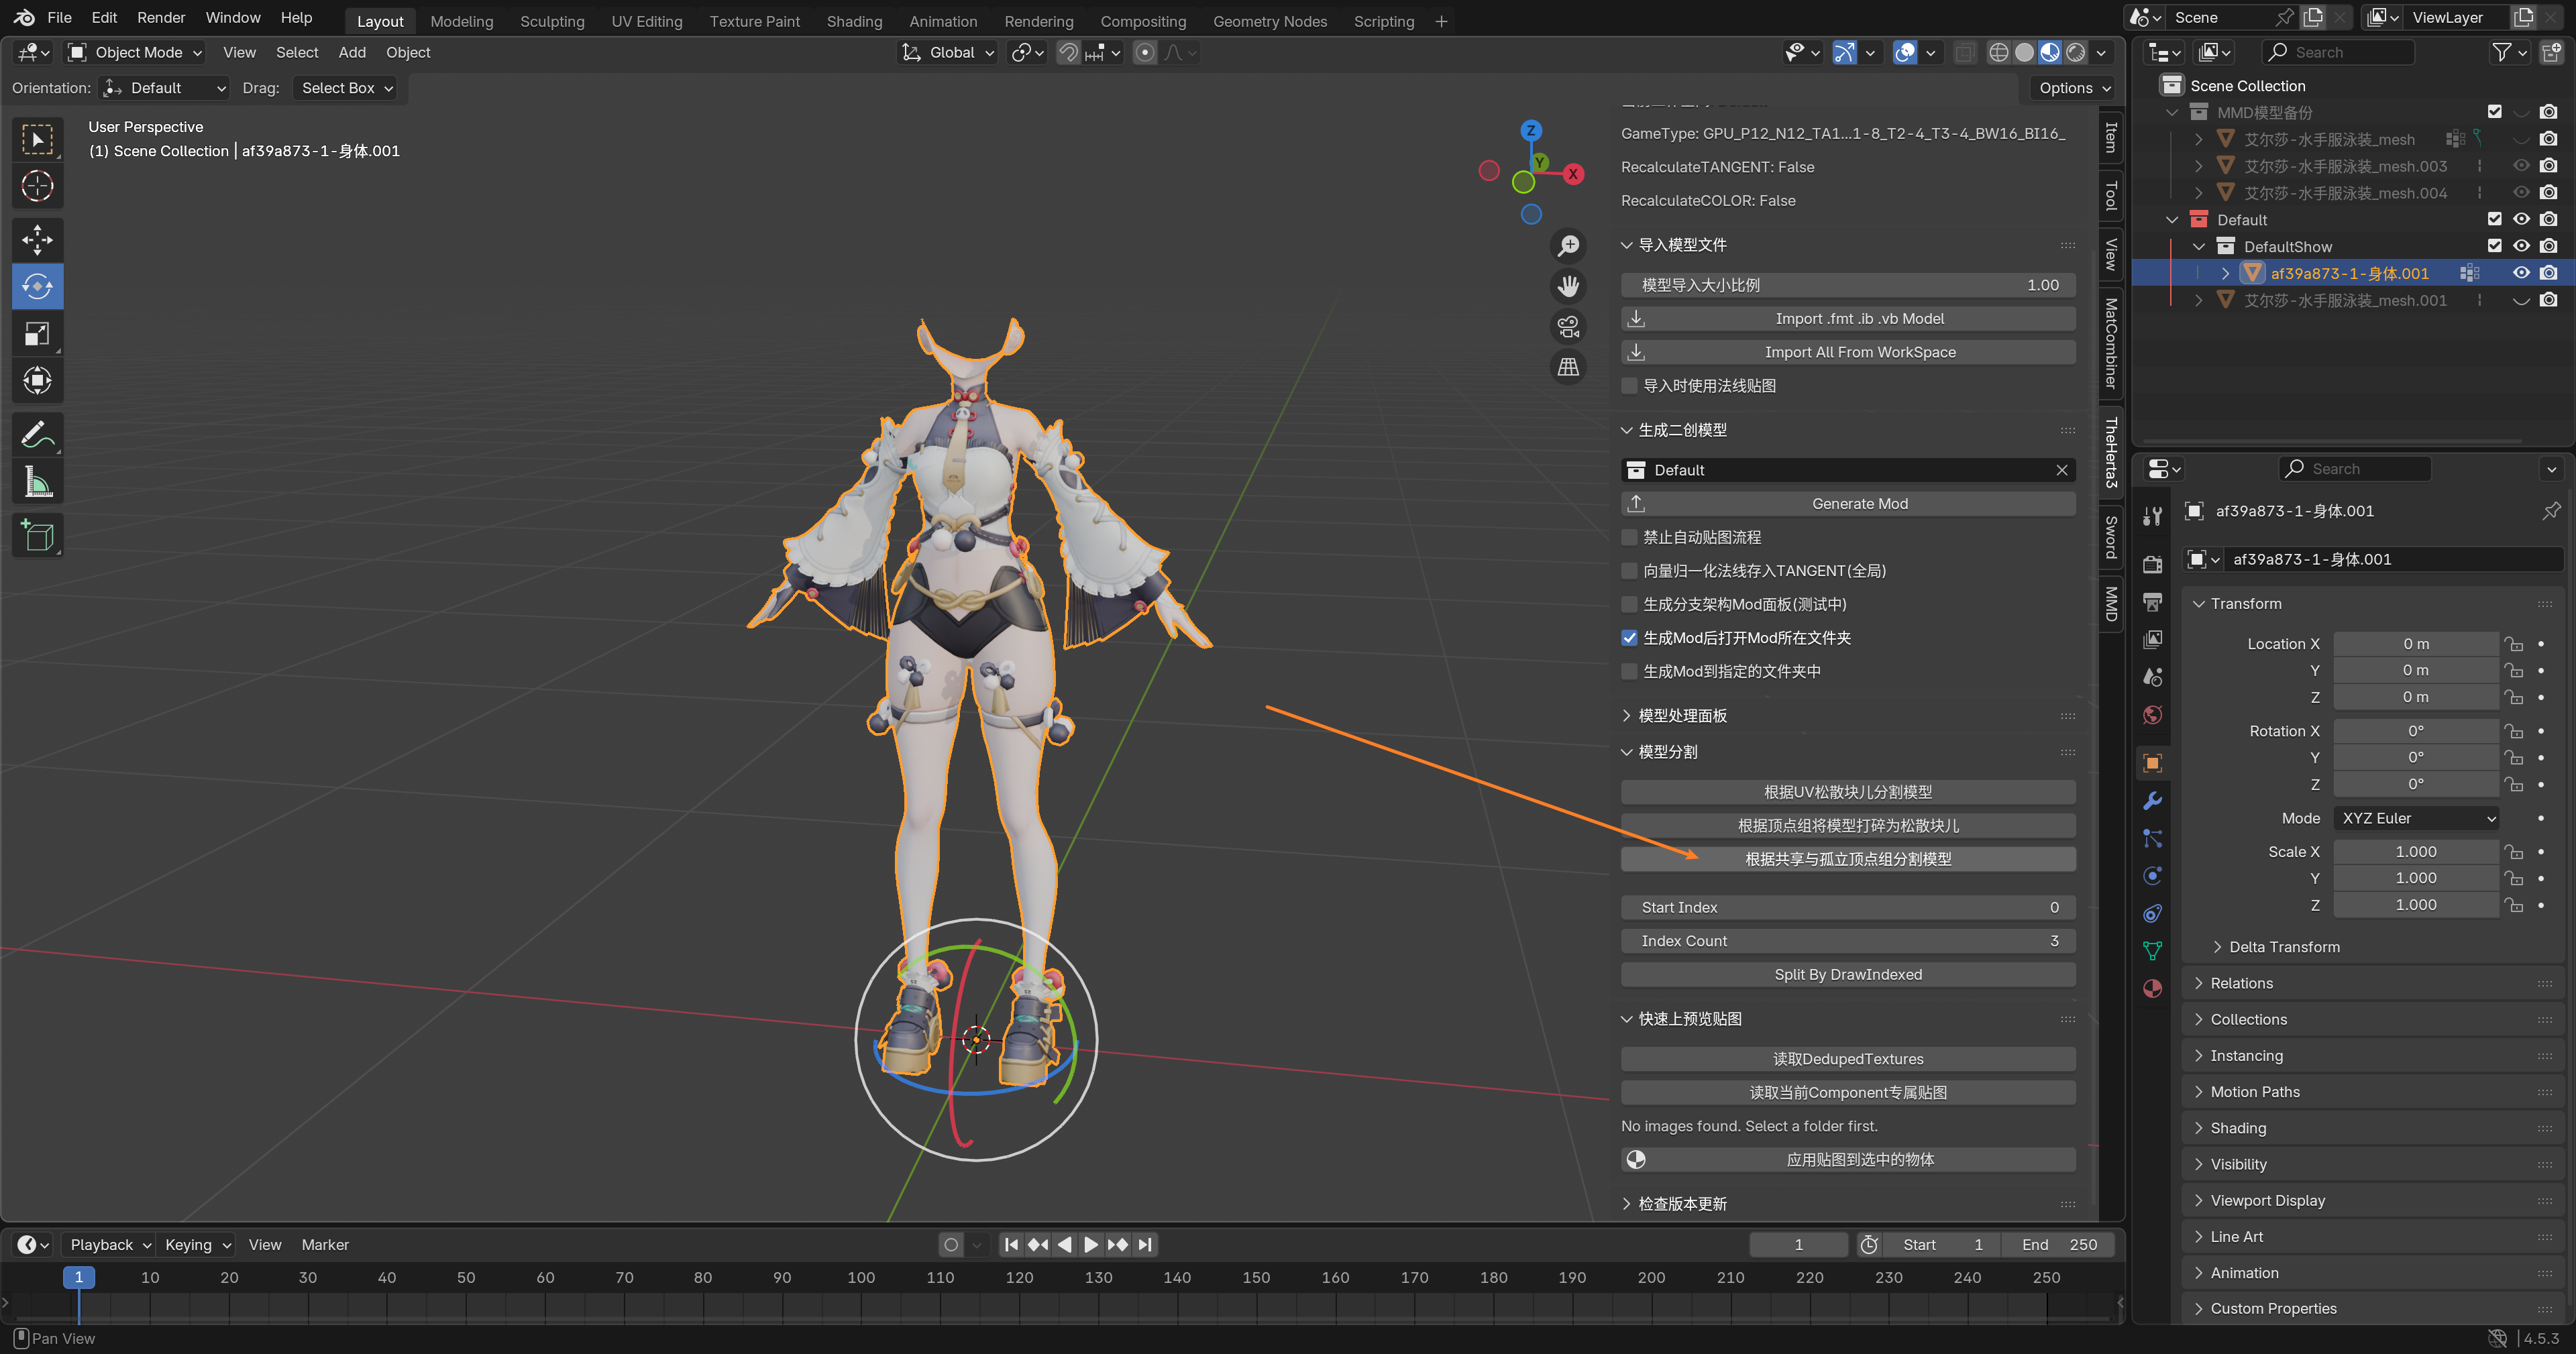Switch to perspective/orthographic grid icon

click(1568, 367)
